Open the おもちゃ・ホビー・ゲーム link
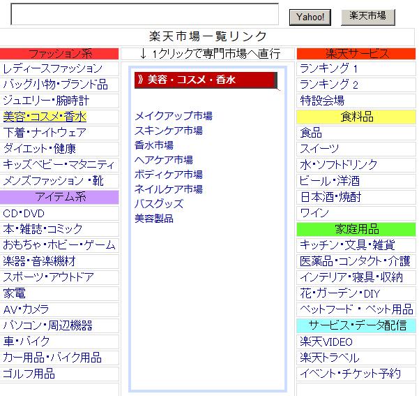The height and width of the screenshot is (396, 419). [59, 245]
